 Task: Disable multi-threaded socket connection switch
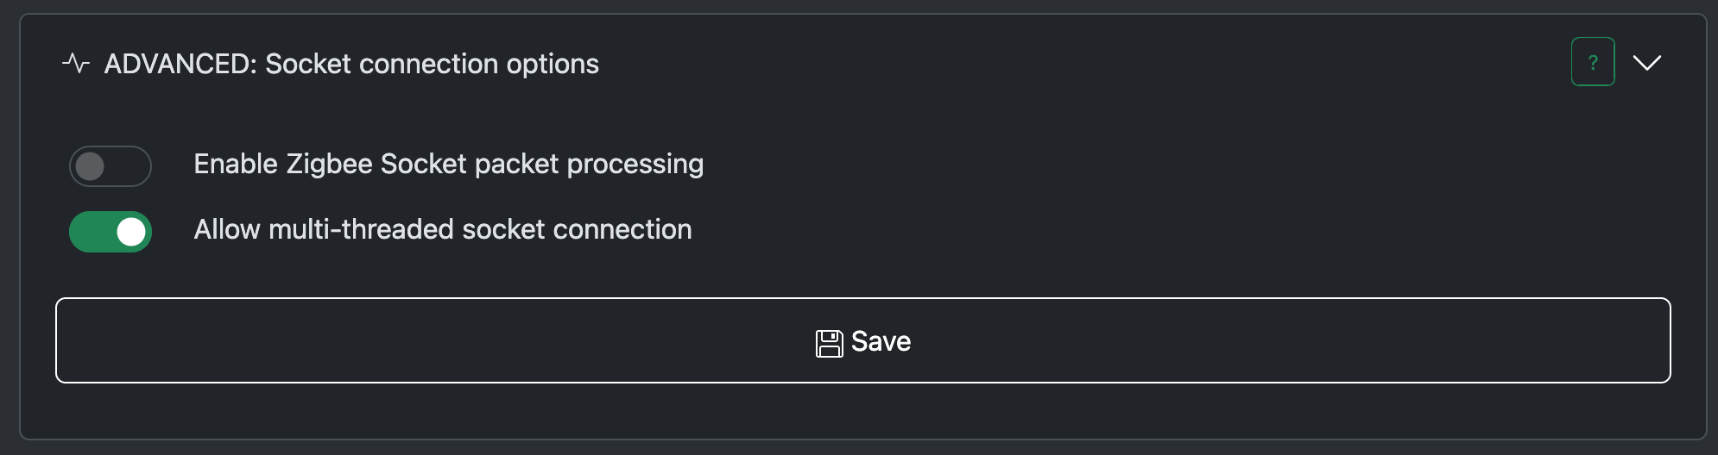(x=111, y=232)
